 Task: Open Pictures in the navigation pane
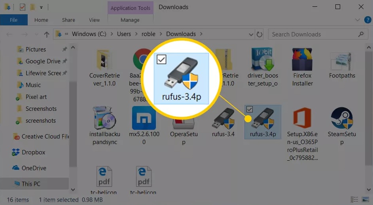(x=36, y=49)
